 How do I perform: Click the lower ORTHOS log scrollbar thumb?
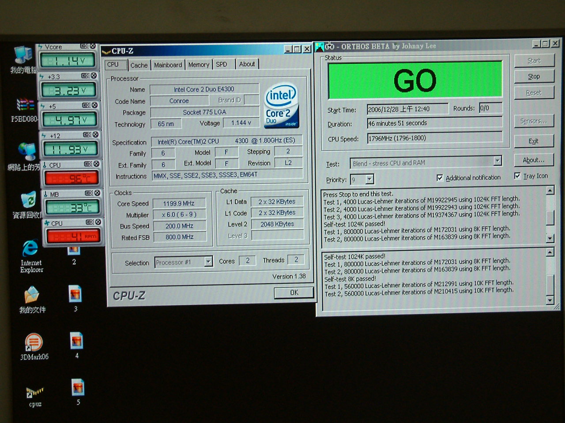tap(550, 285)
